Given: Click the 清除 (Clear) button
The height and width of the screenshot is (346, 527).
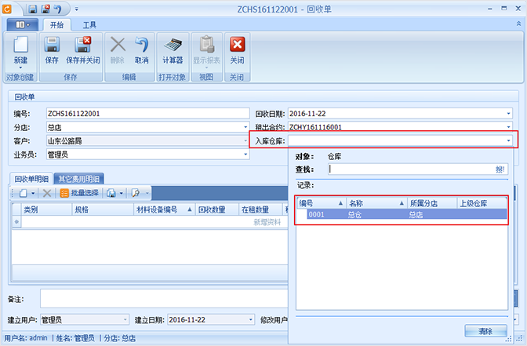Looking at the screenshot, I should pos(485,330).
